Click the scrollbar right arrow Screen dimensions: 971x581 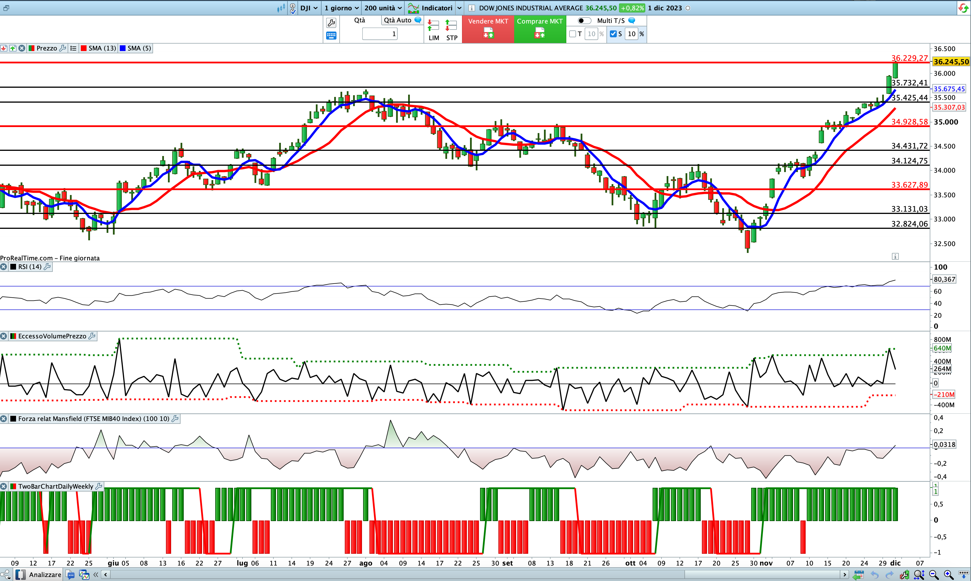tap(845, 575)
